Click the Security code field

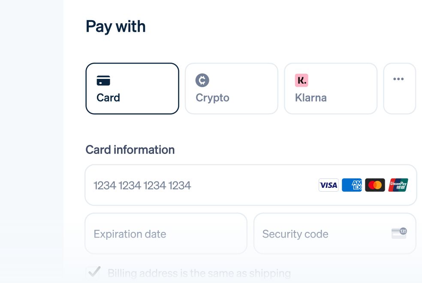335,234
